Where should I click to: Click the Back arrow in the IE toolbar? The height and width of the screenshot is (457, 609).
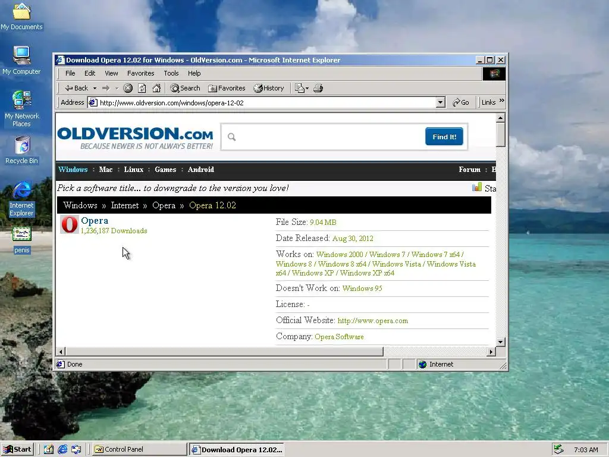[x=77, y=88]
